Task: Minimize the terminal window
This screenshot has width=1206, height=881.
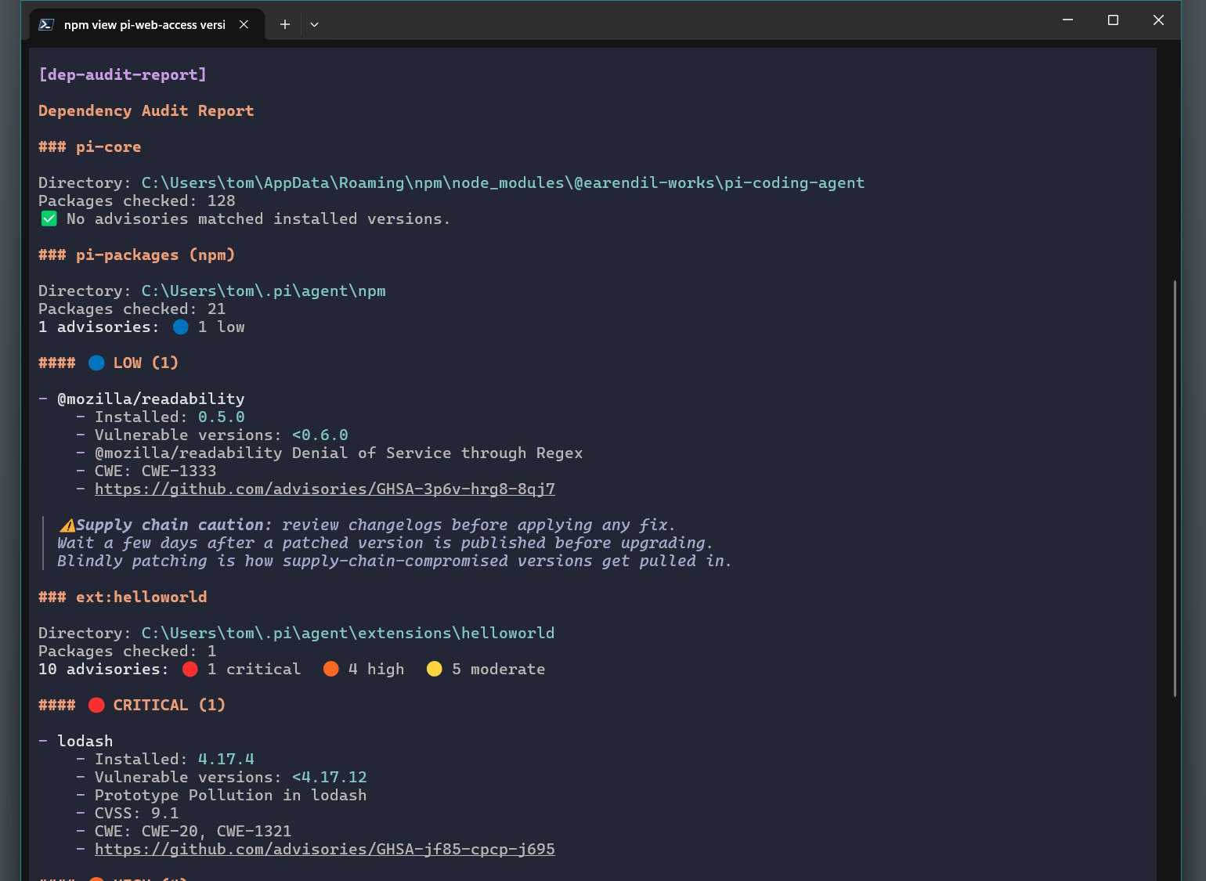Action: point(1067,20)
